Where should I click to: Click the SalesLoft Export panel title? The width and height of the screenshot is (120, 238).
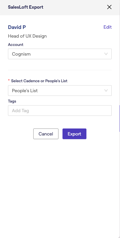point(26,7)
